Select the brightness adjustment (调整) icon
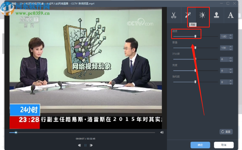This screenshot has width=242, height=150. [202, 15]
